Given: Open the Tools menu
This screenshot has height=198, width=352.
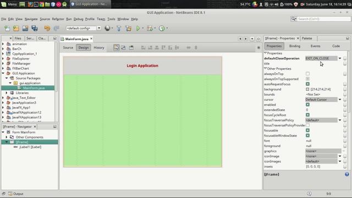Looking at the screenshot, I should [x=111, y=19].
